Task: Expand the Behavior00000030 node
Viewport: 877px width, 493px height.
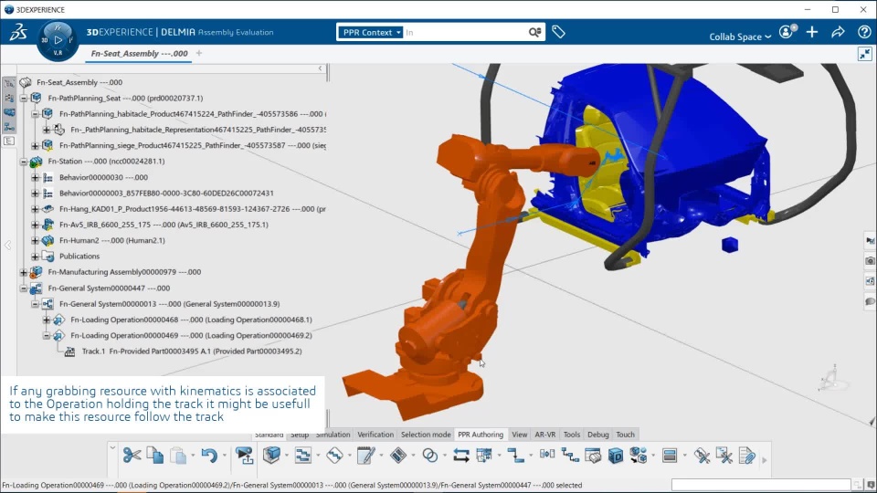Action: [35, 177]
